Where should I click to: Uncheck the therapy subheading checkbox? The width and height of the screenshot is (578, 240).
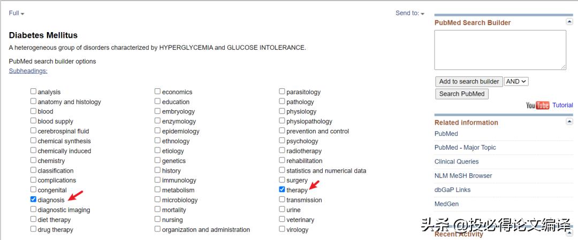(282, 190)
